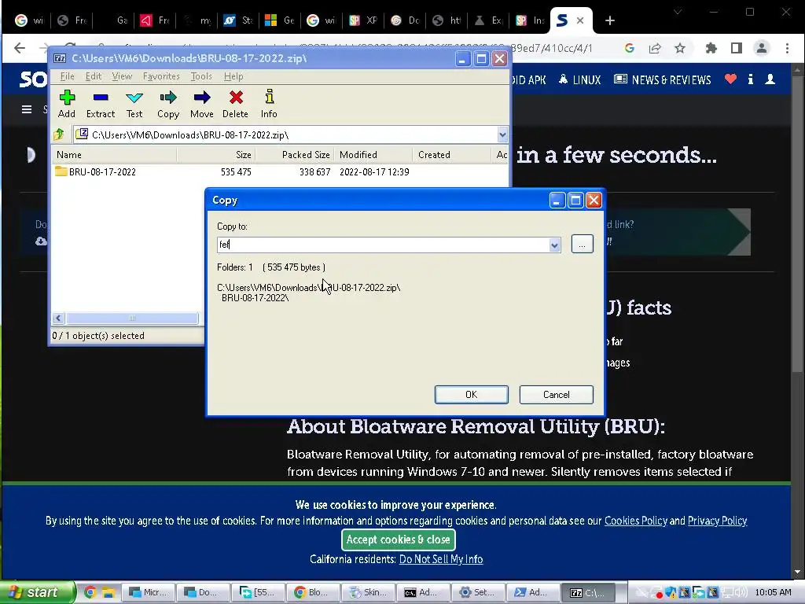Select the BRU-08-17-2022 folder row

[280, 172]
